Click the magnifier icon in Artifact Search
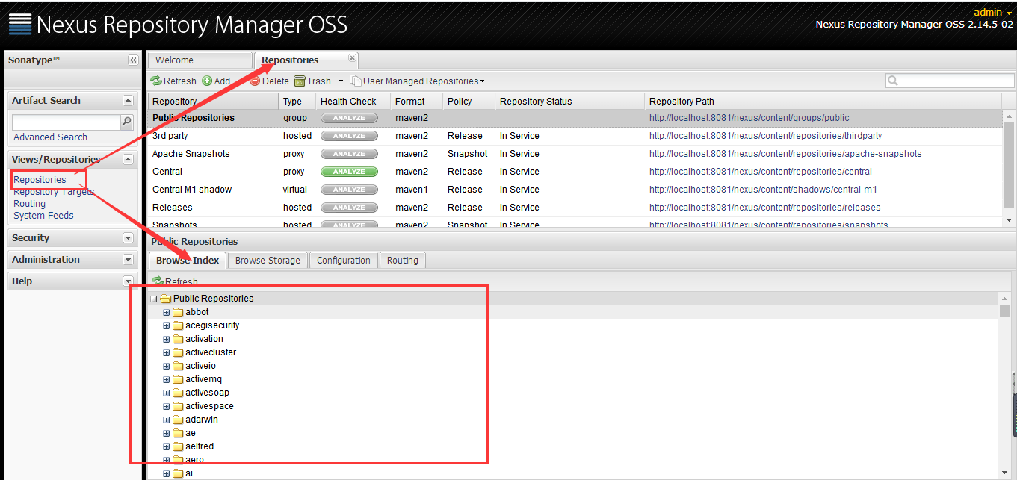 (126, 122)
